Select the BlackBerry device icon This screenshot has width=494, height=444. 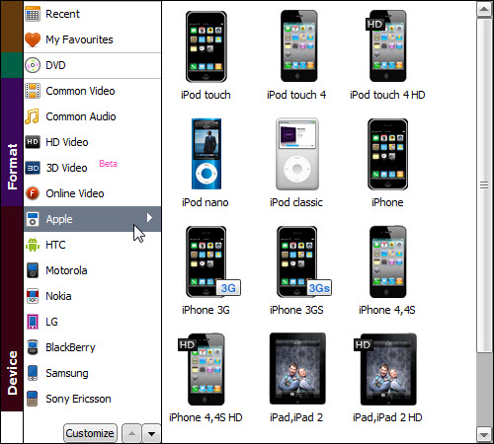(x=33, y=347)
